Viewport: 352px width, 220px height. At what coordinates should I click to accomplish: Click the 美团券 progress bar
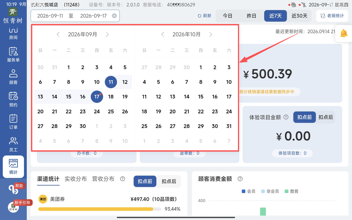[100, 209]
